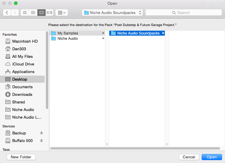The width and height of the screenshot is (225, 163).
Task: Click the Applications icon
Action: pos(8,72)
